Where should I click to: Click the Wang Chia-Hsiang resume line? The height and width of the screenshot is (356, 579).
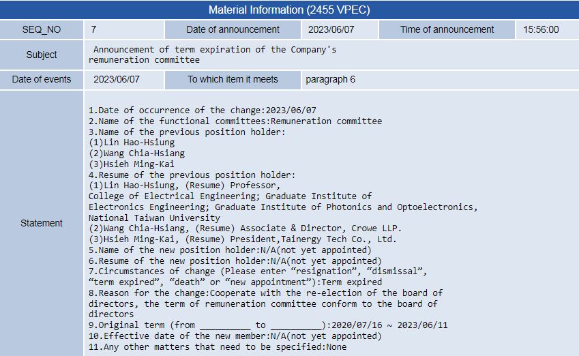click(246, 228)
